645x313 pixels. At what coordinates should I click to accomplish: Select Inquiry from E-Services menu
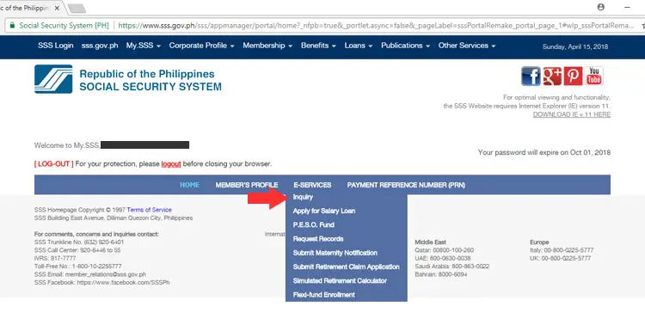pyautogui.click(x=303, y=197)
